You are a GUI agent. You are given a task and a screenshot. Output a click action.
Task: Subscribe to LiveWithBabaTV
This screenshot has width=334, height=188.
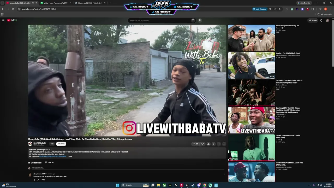(x=61, y=144)
